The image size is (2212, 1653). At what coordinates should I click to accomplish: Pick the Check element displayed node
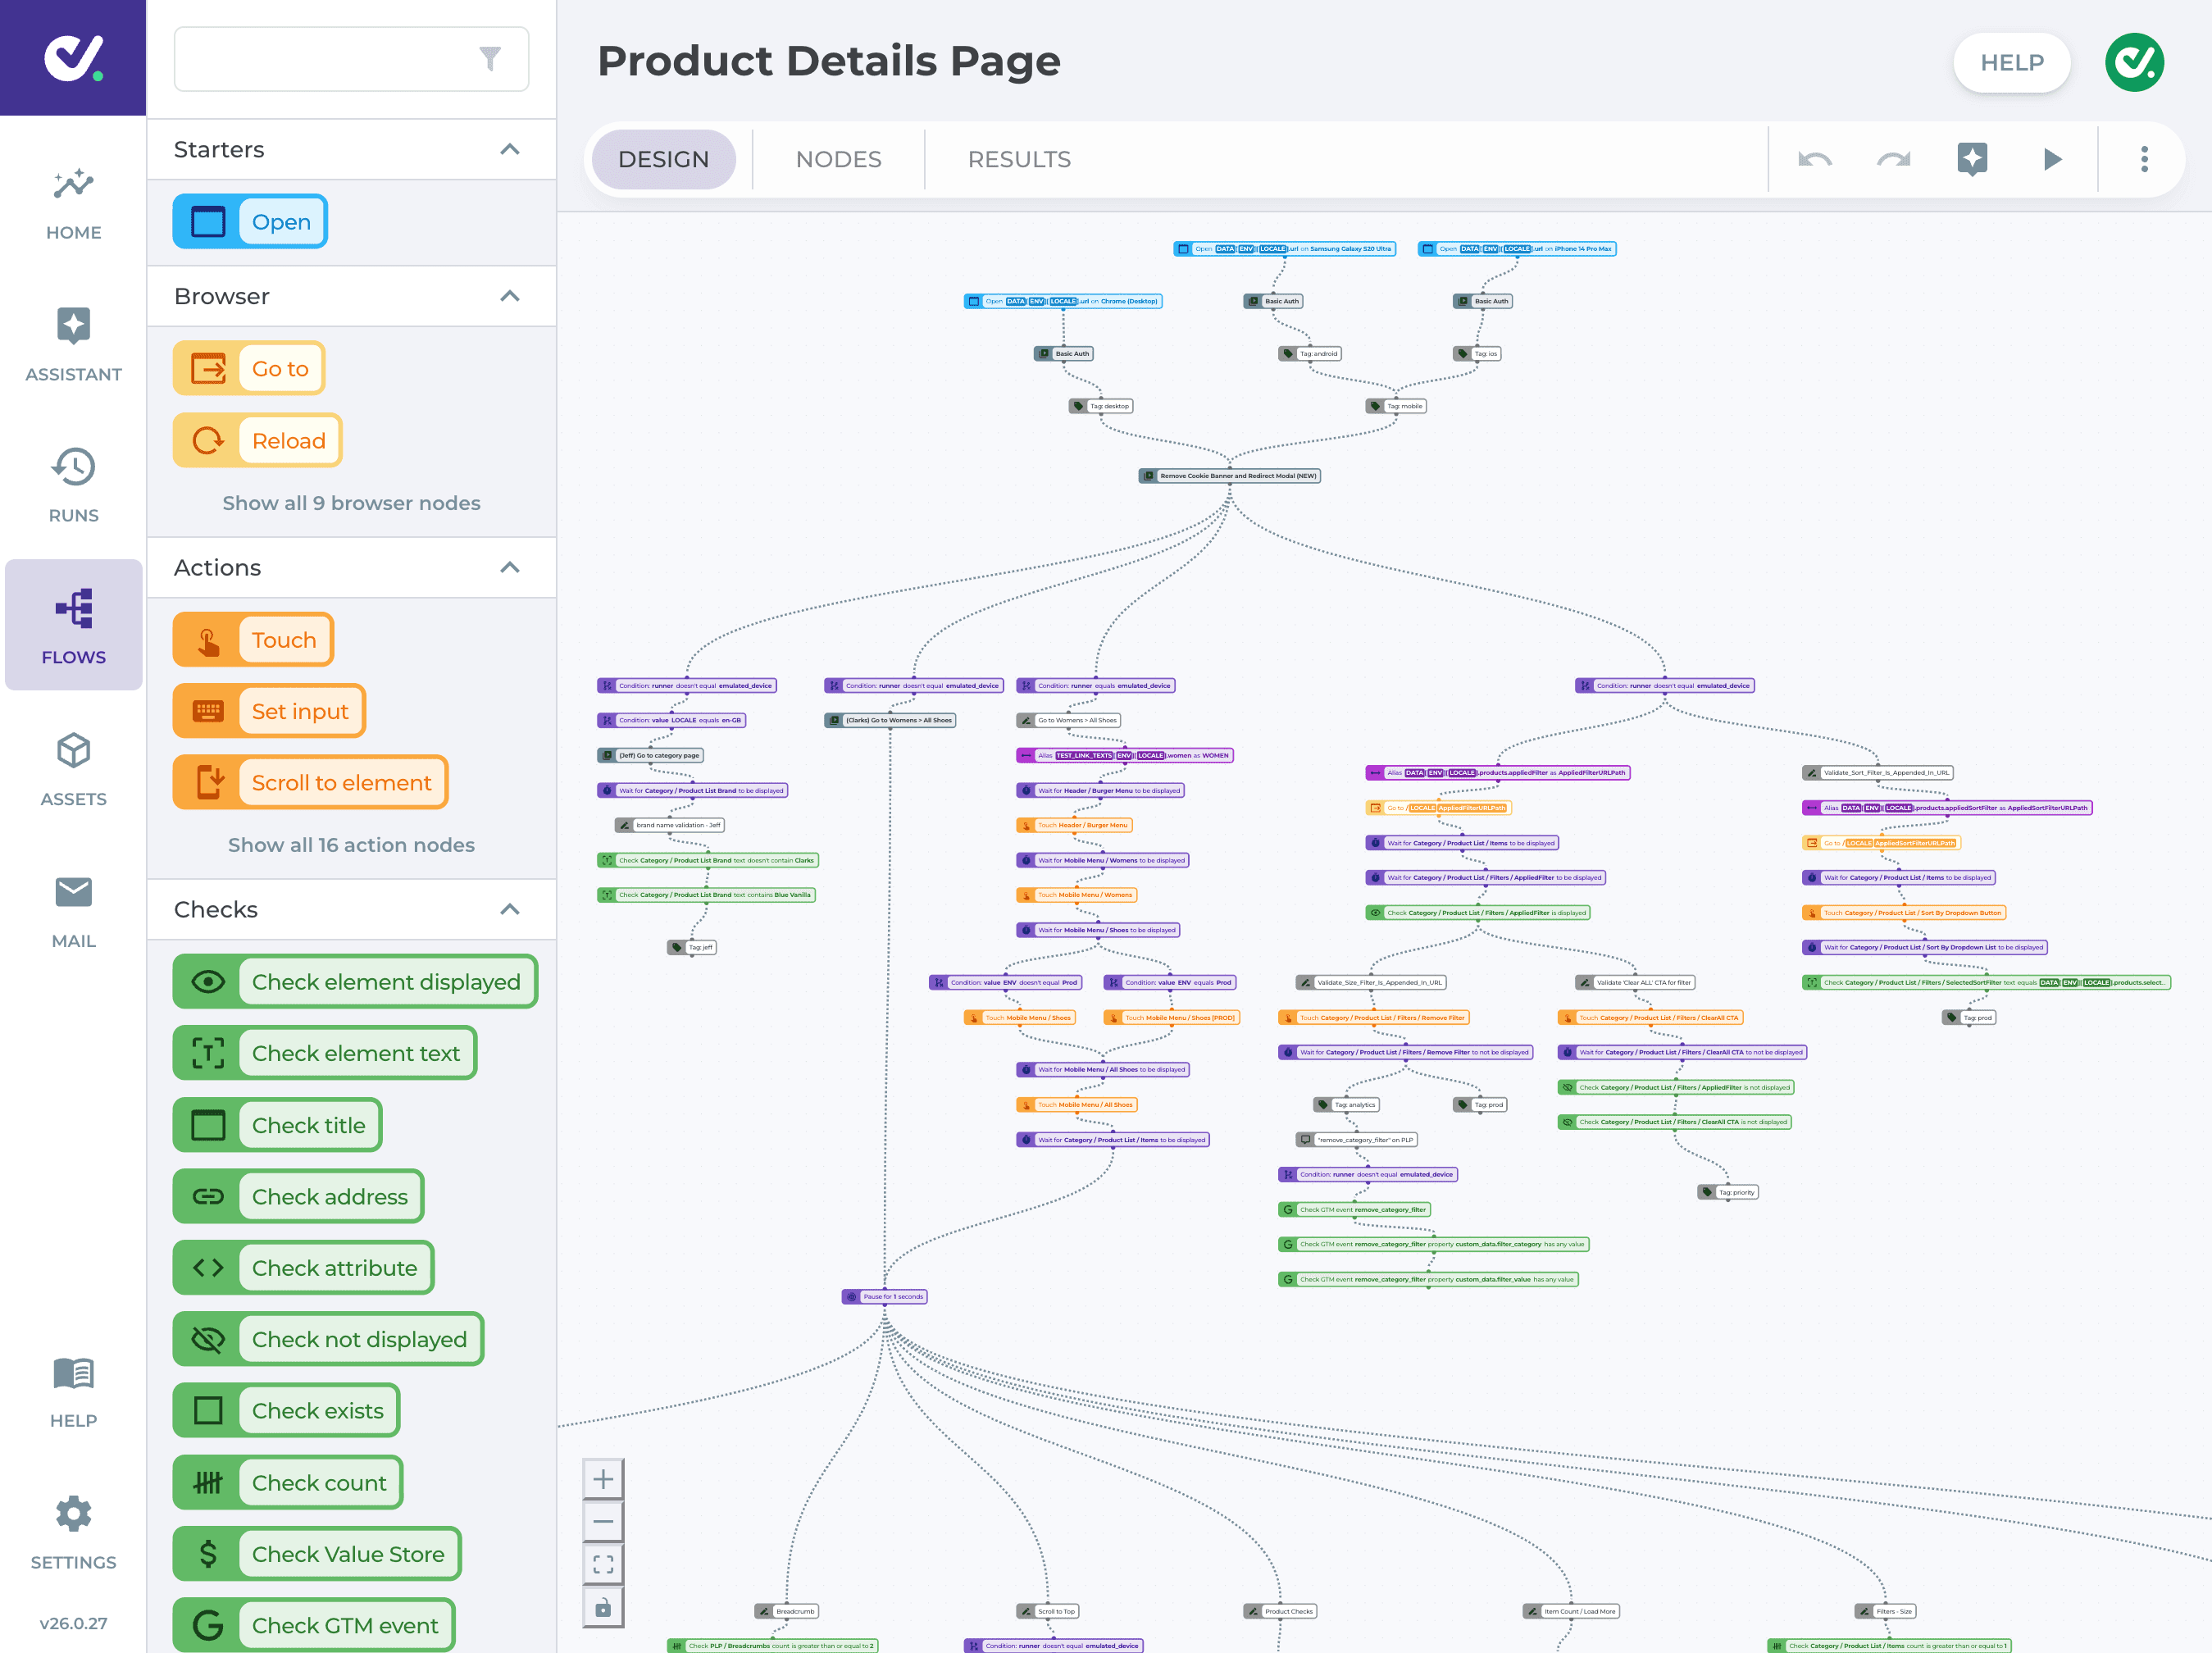point(355,981)
